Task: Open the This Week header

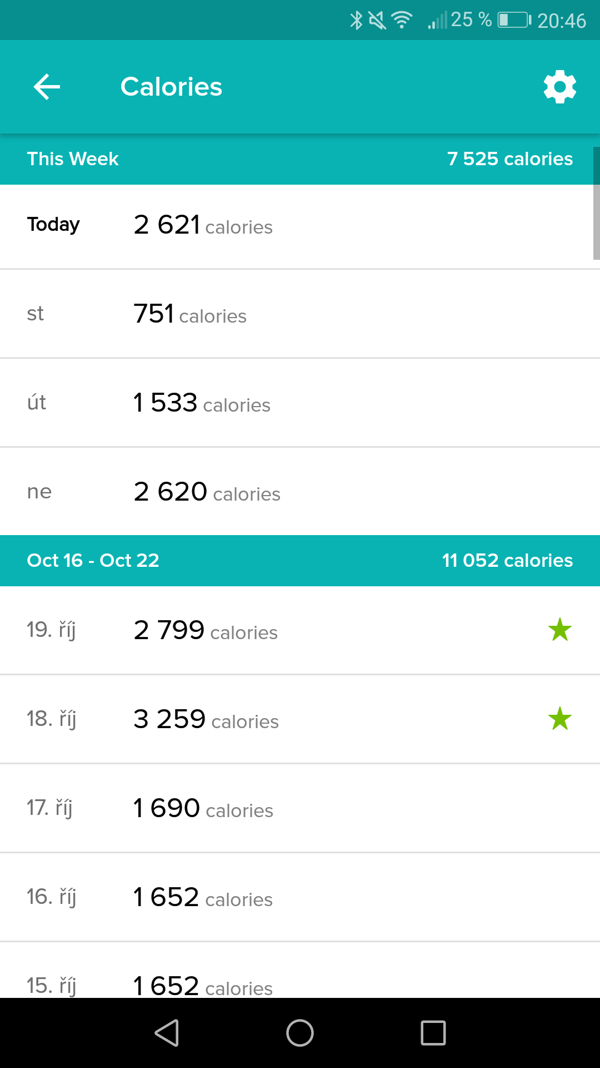Action: (300, 159)
